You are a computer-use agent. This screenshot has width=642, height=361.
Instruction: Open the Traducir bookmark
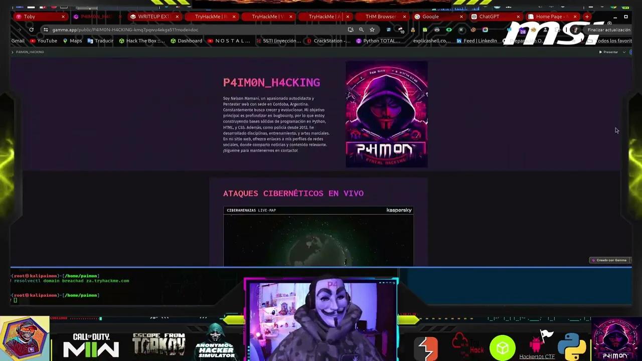click(x=100, y=41)
